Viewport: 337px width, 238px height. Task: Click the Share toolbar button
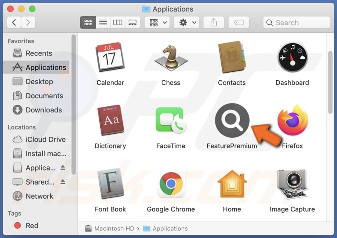pyautogui.click(x=214, y=22)
